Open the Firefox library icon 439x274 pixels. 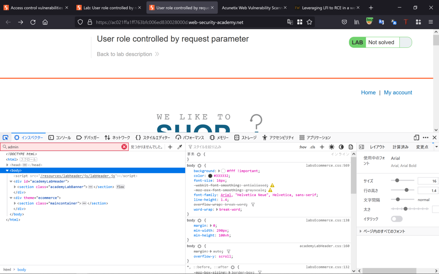click(x=357, y=22)
